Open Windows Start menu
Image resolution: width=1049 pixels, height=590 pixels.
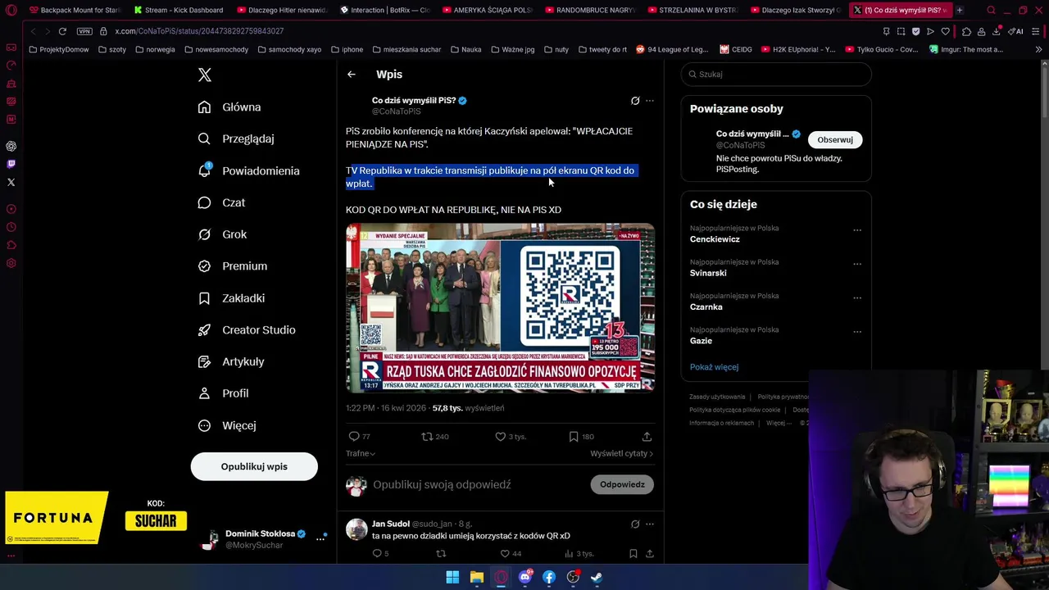coord(452,578)
